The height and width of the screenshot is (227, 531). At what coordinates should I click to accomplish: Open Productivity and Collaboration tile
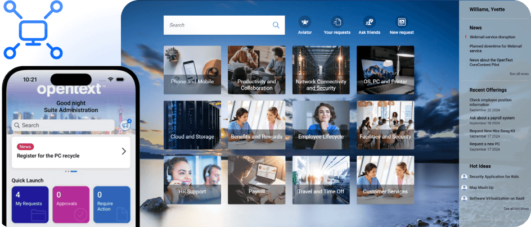point(256,70)
